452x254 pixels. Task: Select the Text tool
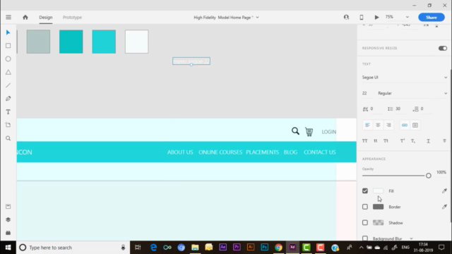8,111
